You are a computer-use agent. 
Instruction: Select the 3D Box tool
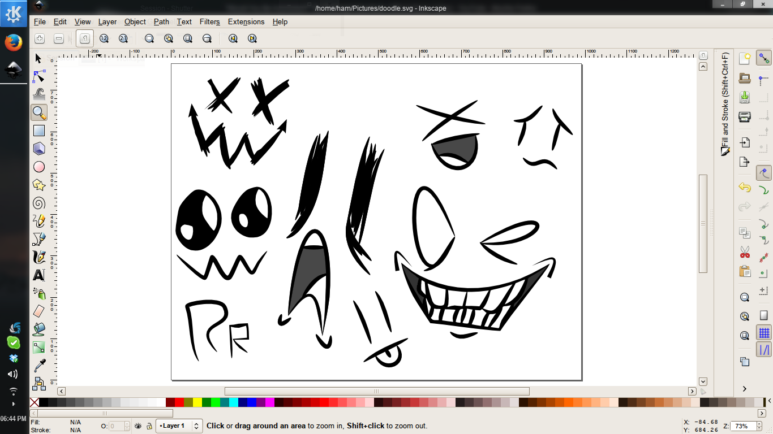(38, 149)
